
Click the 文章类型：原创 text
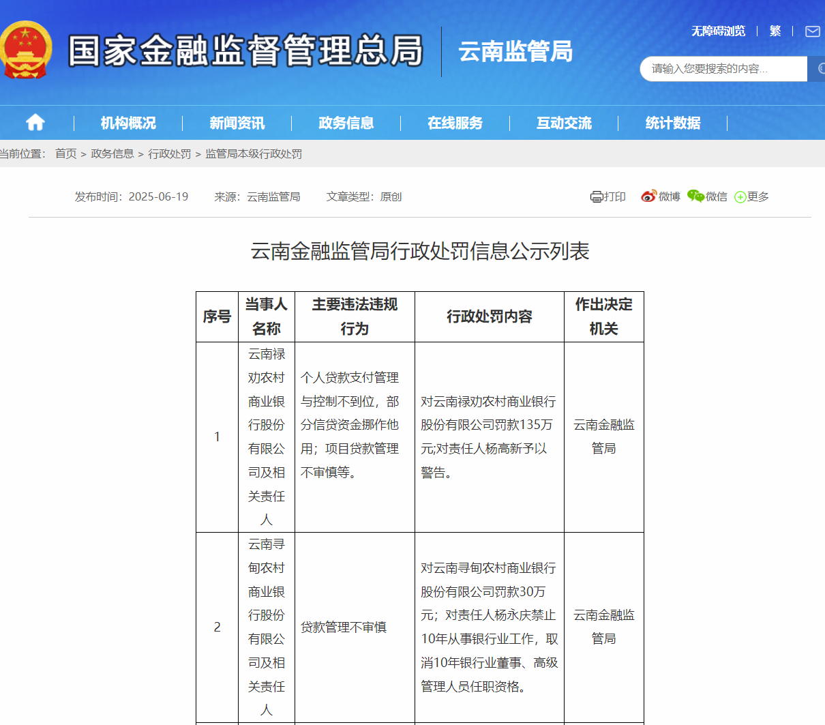pyautogui.click(x=364, y=196)
